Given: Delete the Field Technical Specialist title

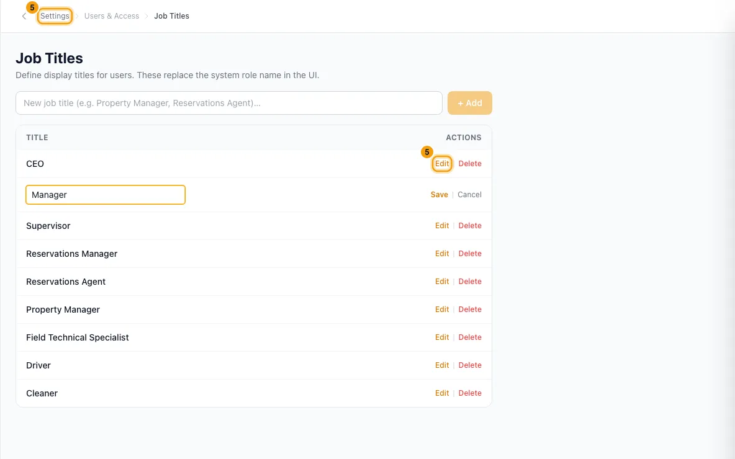Looking at the screenshot, I should pos(470,337).
